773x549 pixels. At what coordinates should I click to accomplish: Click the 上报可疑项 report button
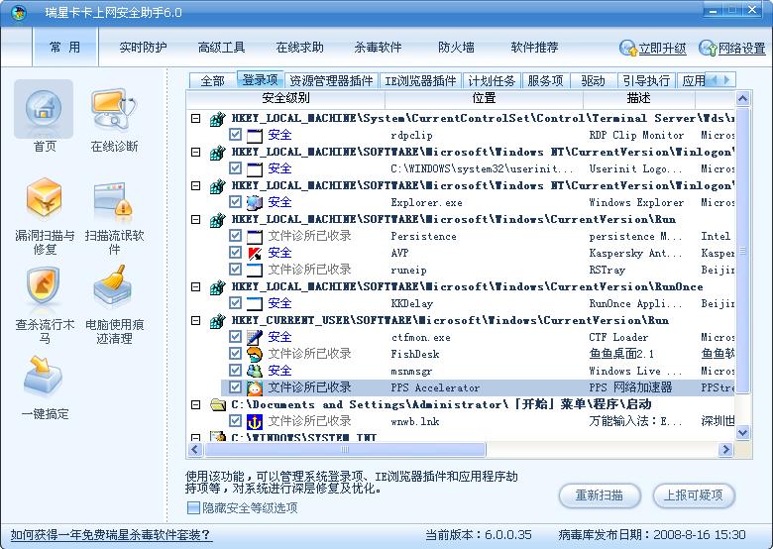(694, 495)
